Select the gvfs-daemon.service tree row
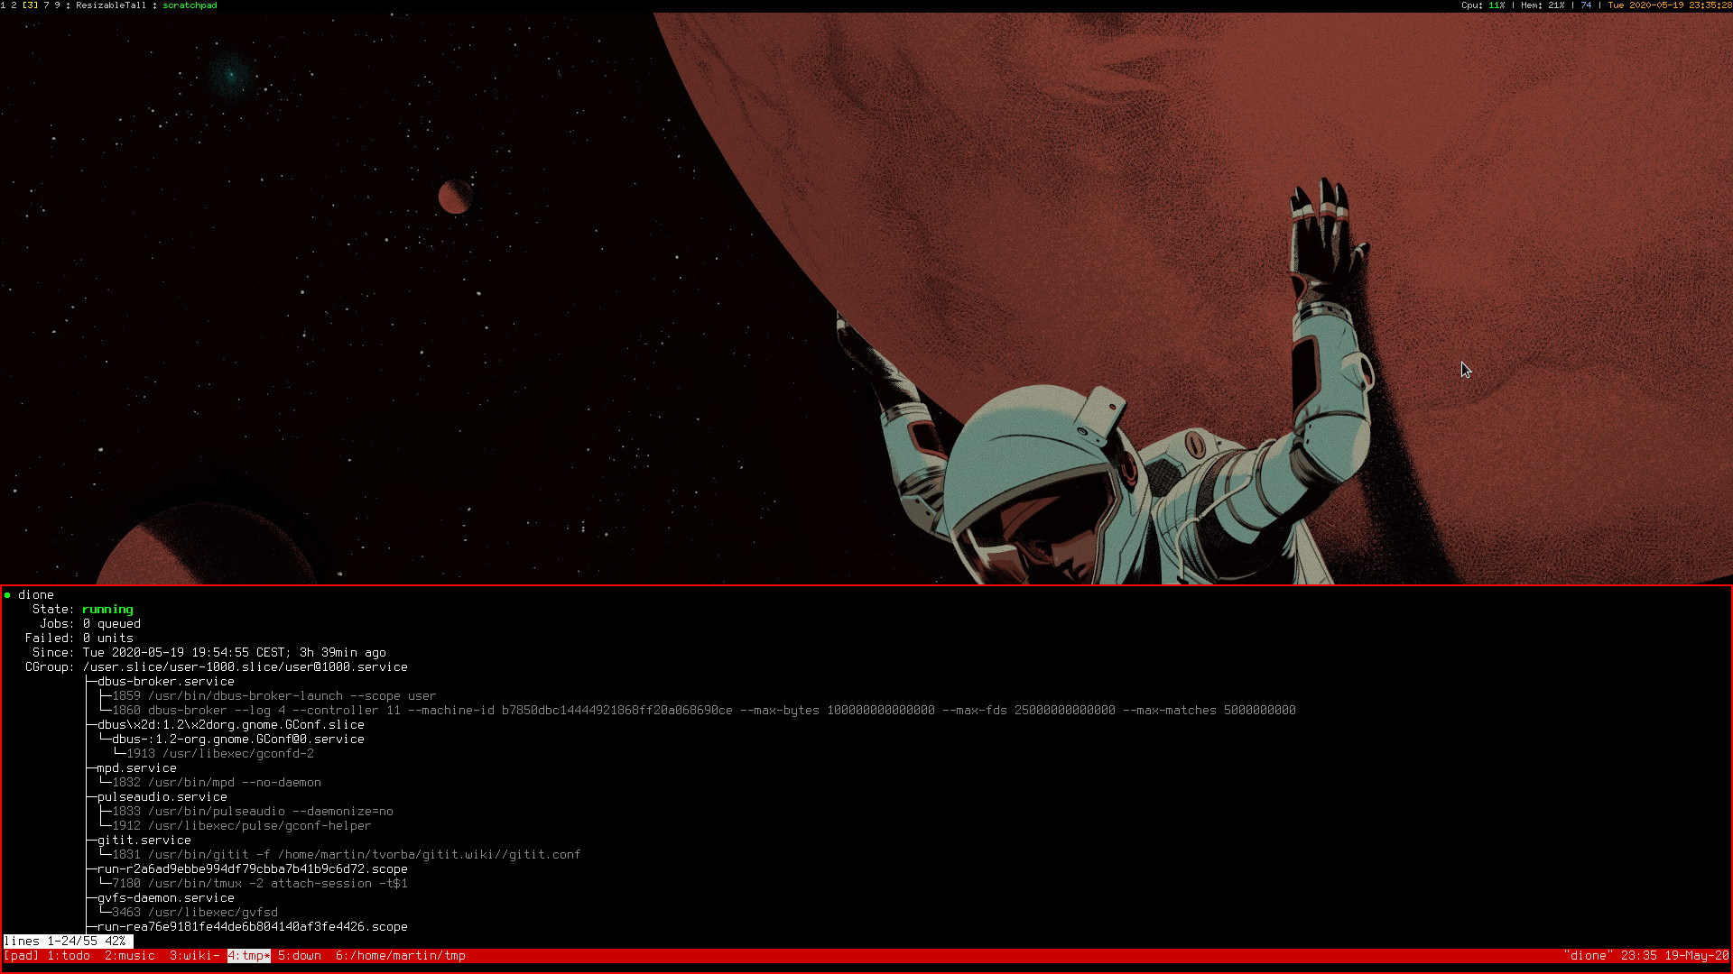Screen dimensions: 1733x974 [166, 898]
